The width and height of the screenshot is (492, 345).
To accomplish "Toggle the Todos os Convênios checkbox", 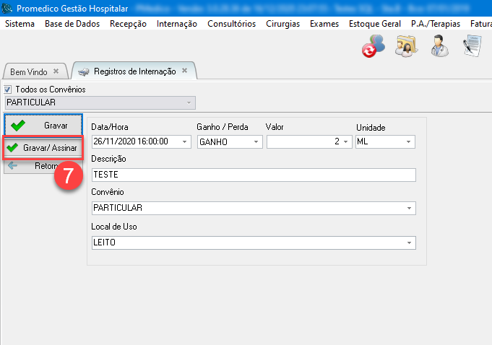I will [9, 89].
